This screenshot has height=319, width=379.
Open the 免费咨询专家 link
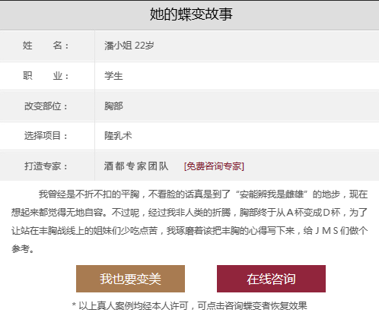tap(214, 166)
